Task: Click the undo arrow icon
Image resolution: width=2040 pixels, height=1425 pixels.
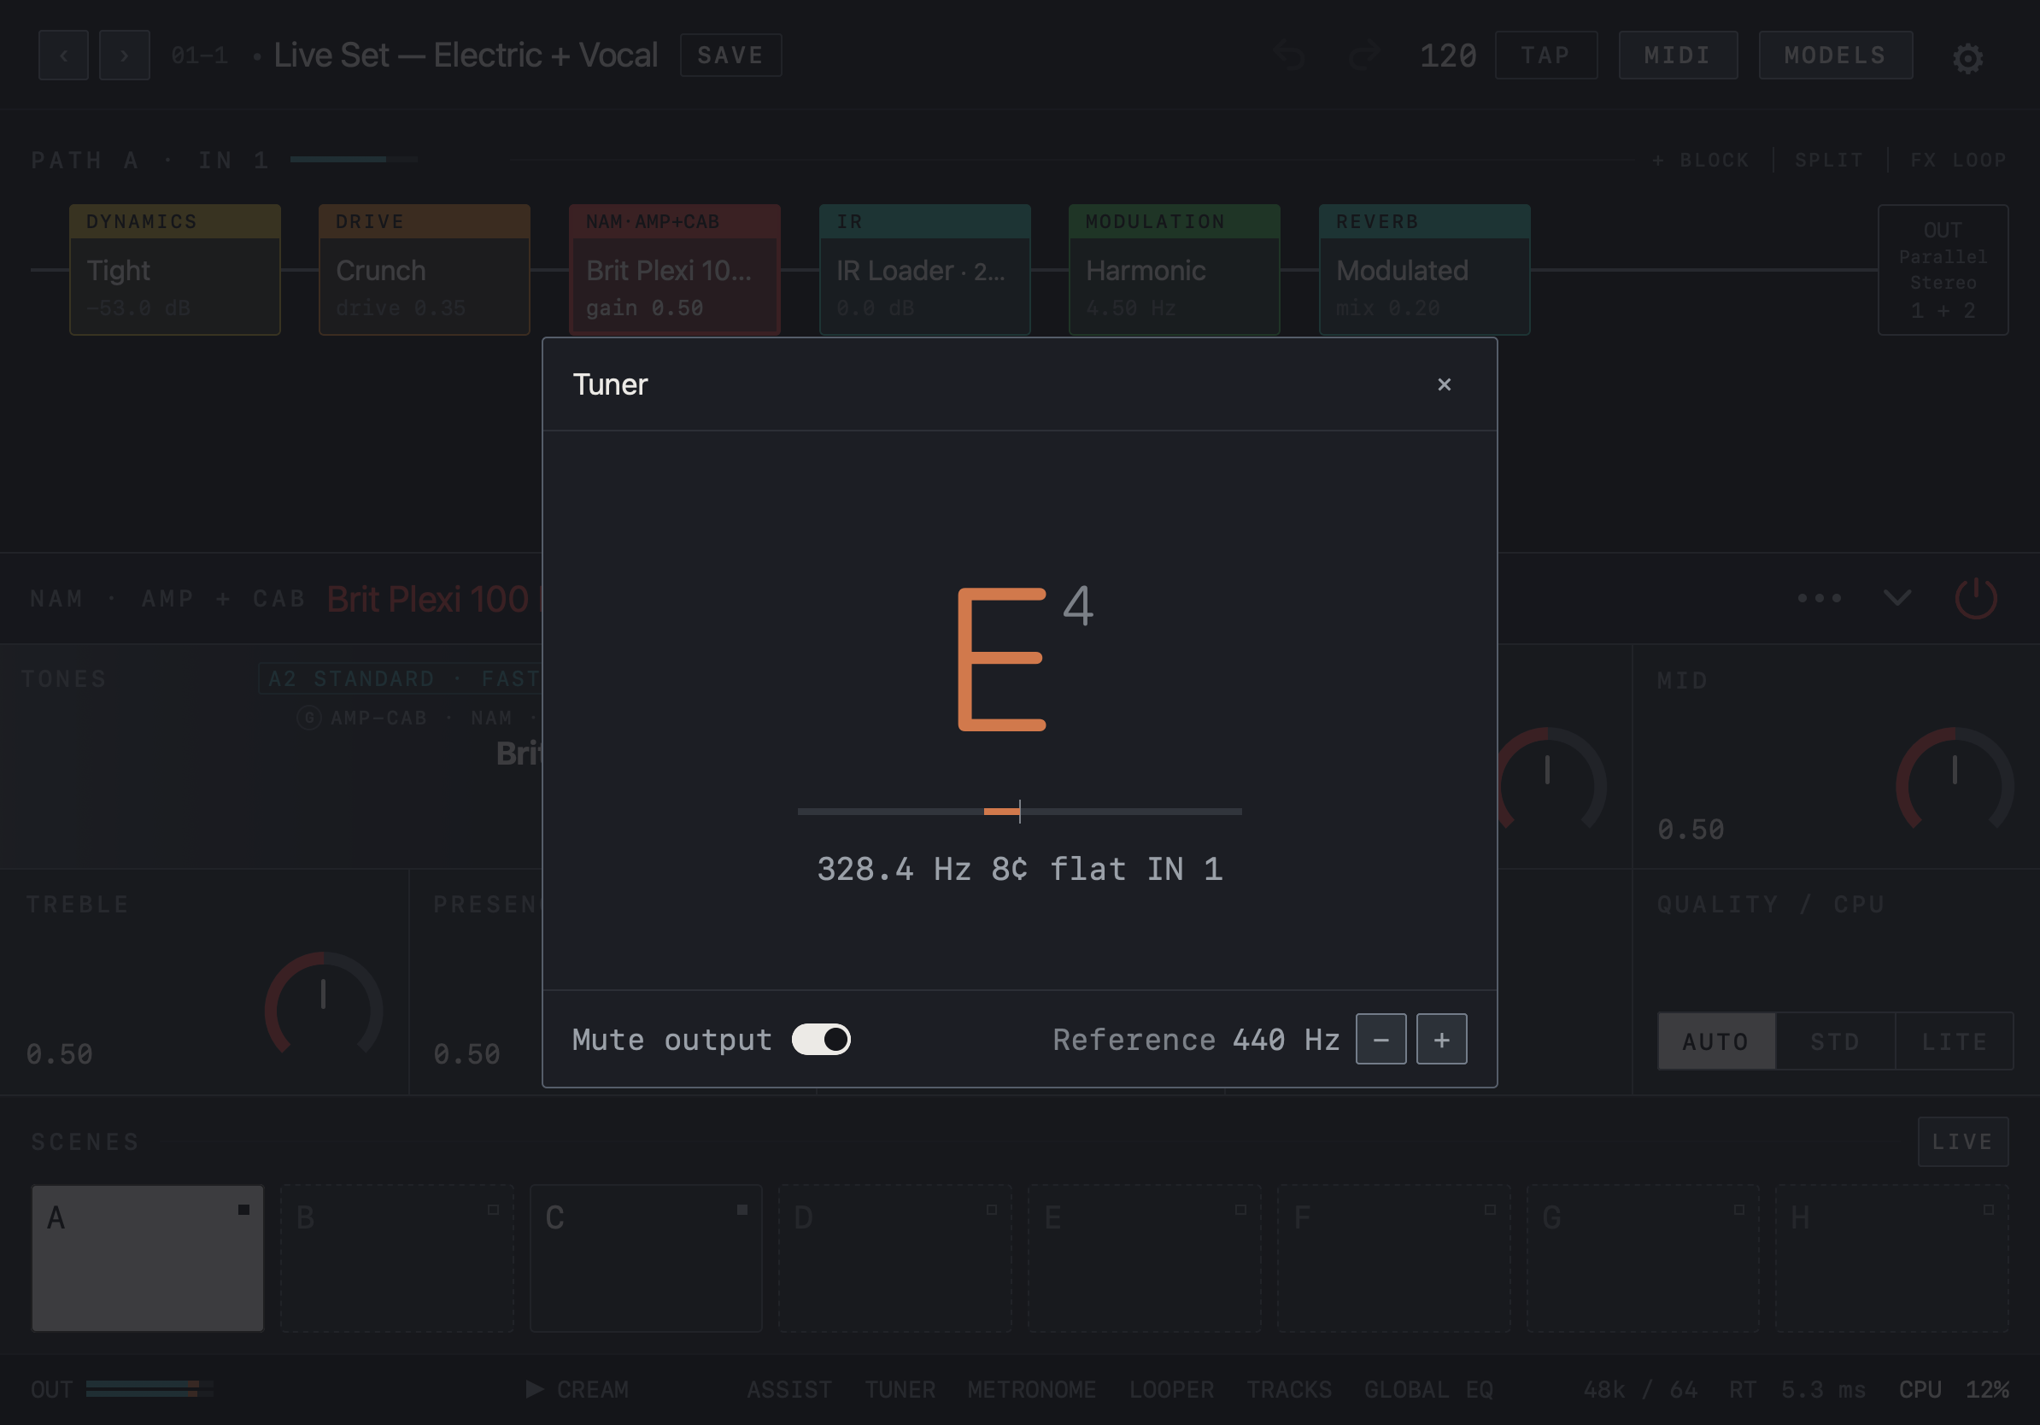Action: [x=1290, y=55]
